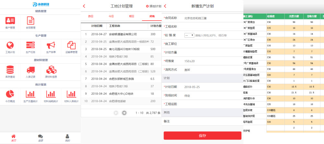The height and width of the screenshot is (144, 324).
Task: Open 今日概览 pie chart icon
Action: tap(10, 94)
